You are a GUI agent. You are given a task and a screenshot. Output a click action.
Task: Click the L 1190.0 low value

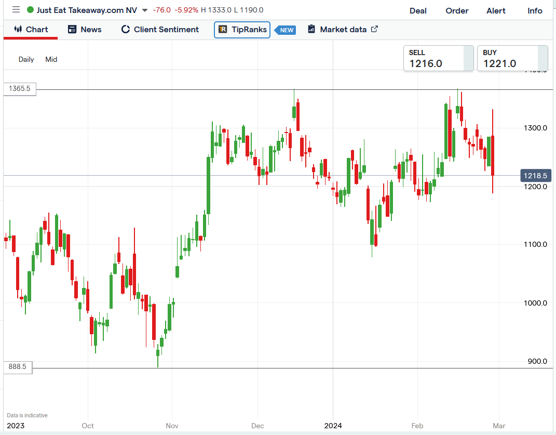[249, 10]
